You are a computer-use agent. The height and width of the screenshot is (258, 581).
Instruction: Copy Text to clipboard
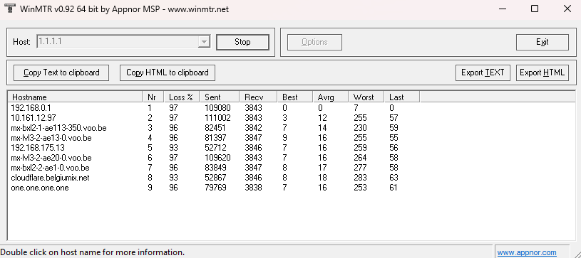point(61,72)
